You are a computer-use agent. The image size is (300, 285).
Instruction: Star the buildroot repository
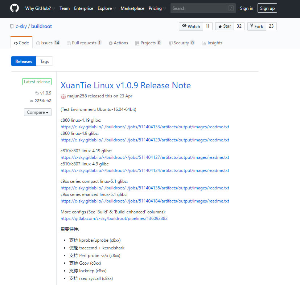coord(224,26)
